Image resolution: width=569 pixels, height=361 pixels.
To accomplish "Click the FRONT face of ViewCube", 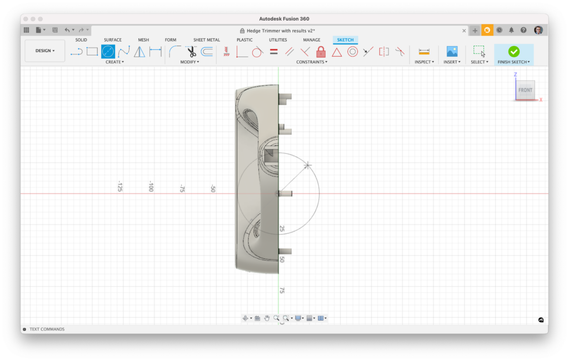I will (525, 90).
